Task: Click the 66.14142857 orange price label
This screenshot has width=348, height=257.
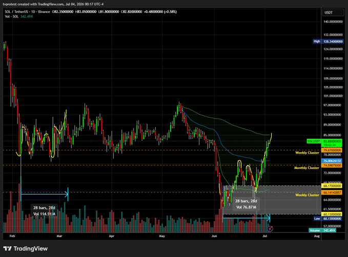Action: tap(332, 192)
